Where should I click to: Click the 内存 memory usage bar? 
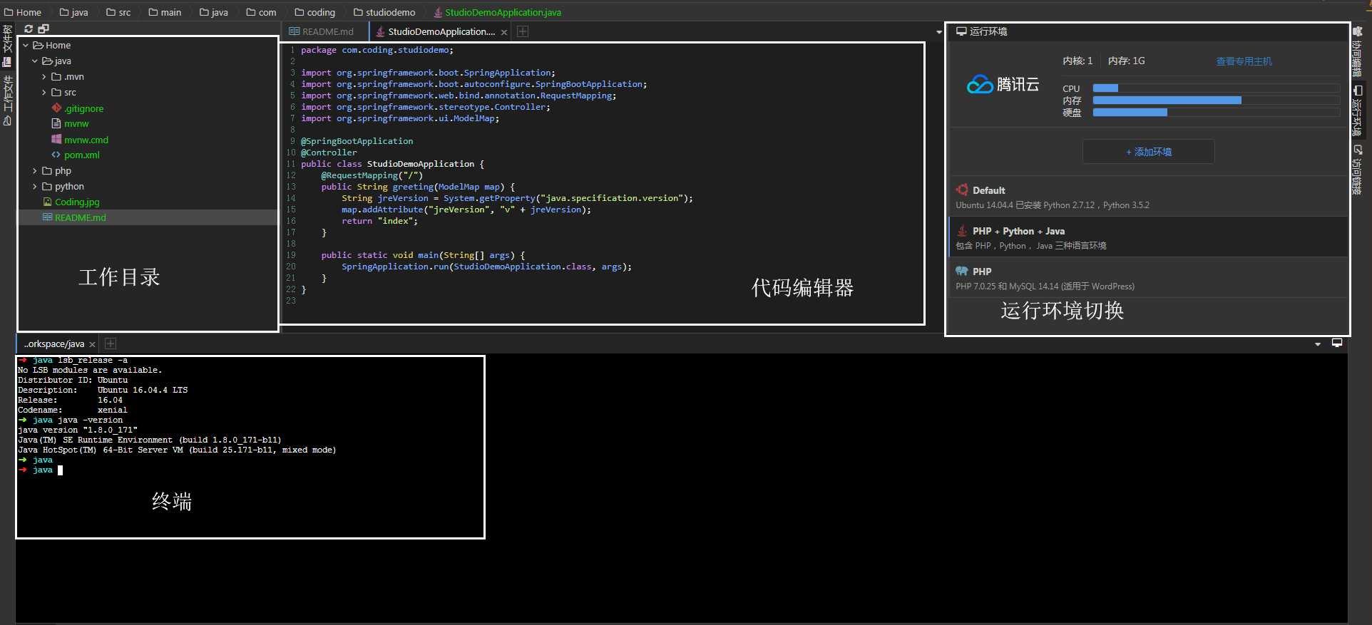click(x=1216, y=100)
